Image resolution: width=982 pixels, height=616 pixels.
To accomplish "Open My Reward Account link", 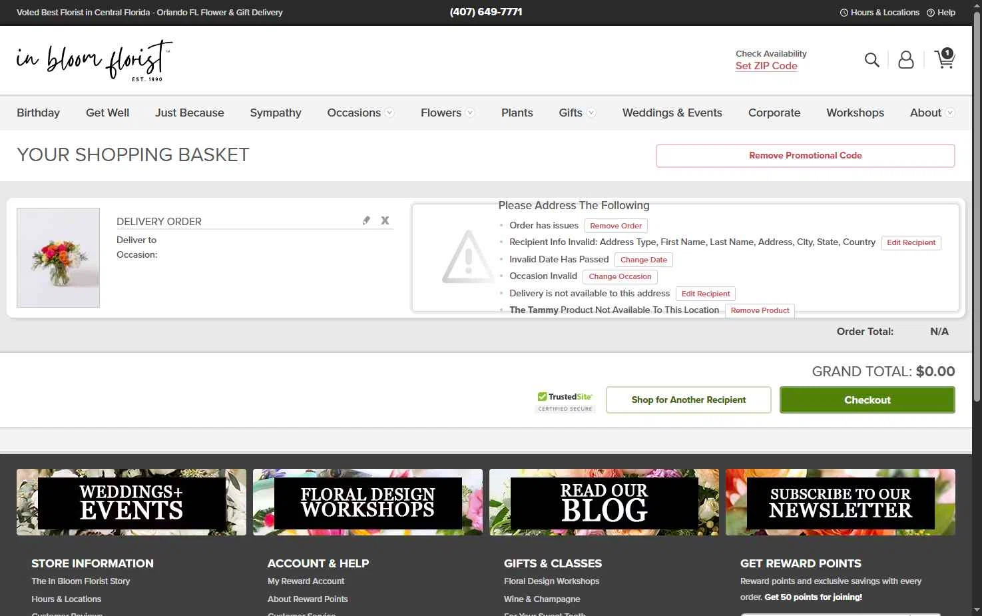I will [306, 581].
